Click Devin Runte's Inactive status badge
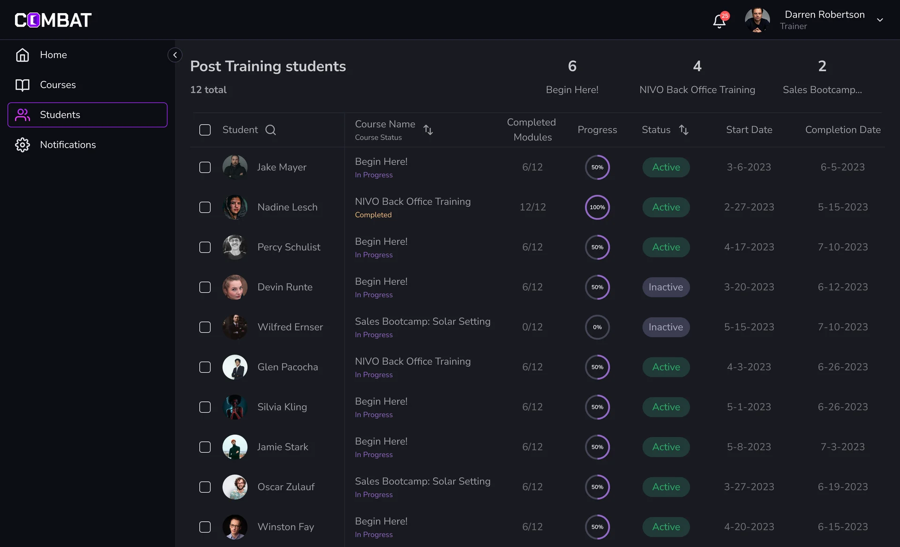900x547 pixels. [666, 287]
